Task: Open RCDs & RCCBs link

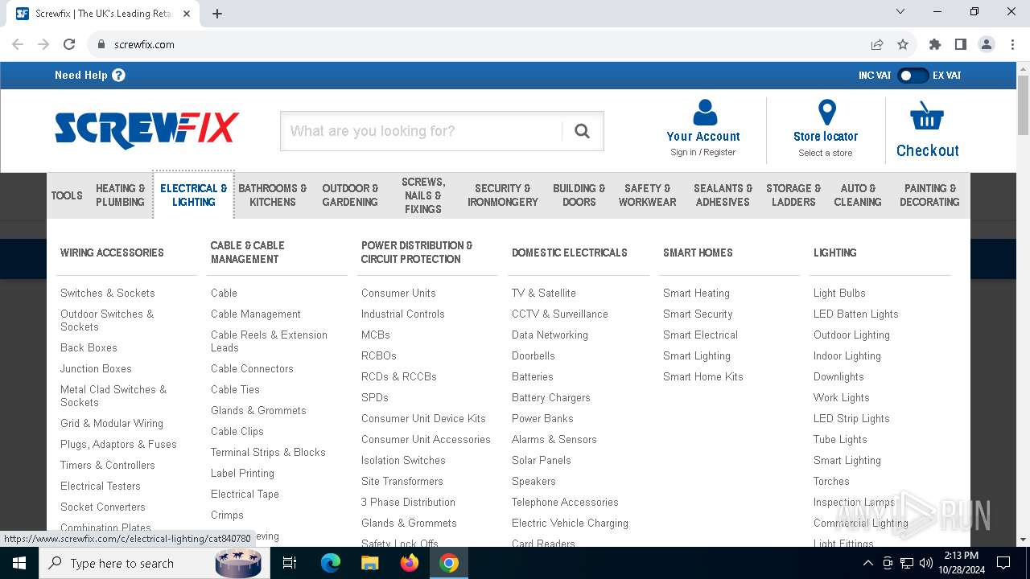Action: click(399, 376)
